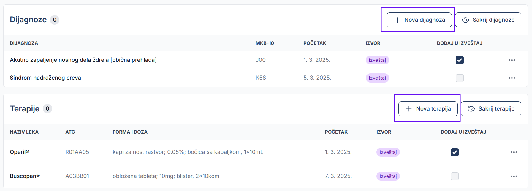
Task: Open the three-dot menu for Operil
Action: pos(514,152)
